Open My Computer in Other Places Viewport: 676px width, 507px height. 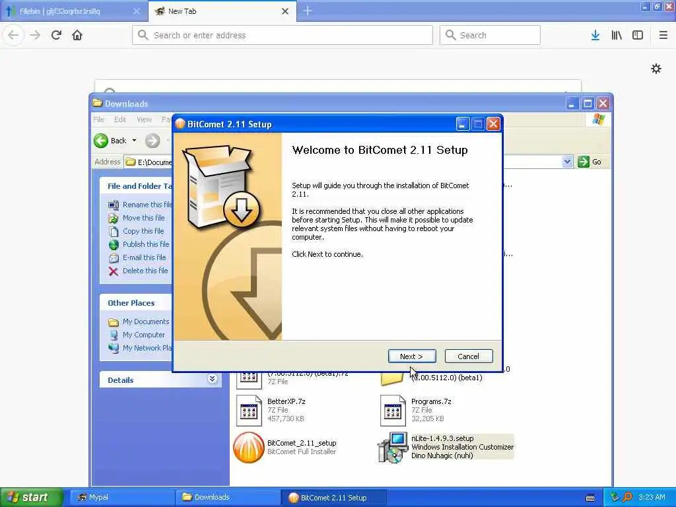[x=143, y=335]
